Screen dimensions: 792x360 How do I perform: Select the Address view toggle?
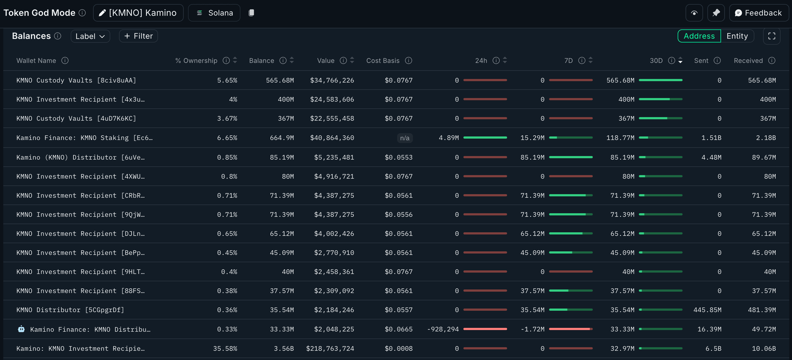point(699,36)
